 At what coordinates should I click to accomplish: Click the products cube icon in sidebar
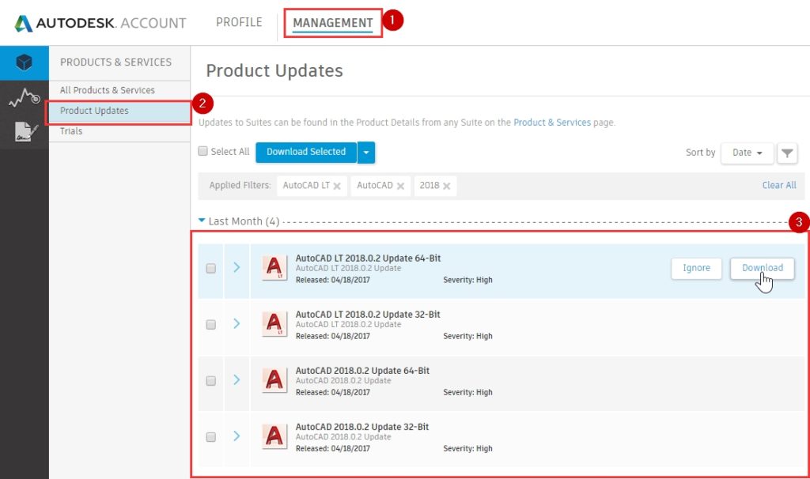pos(24,62)
